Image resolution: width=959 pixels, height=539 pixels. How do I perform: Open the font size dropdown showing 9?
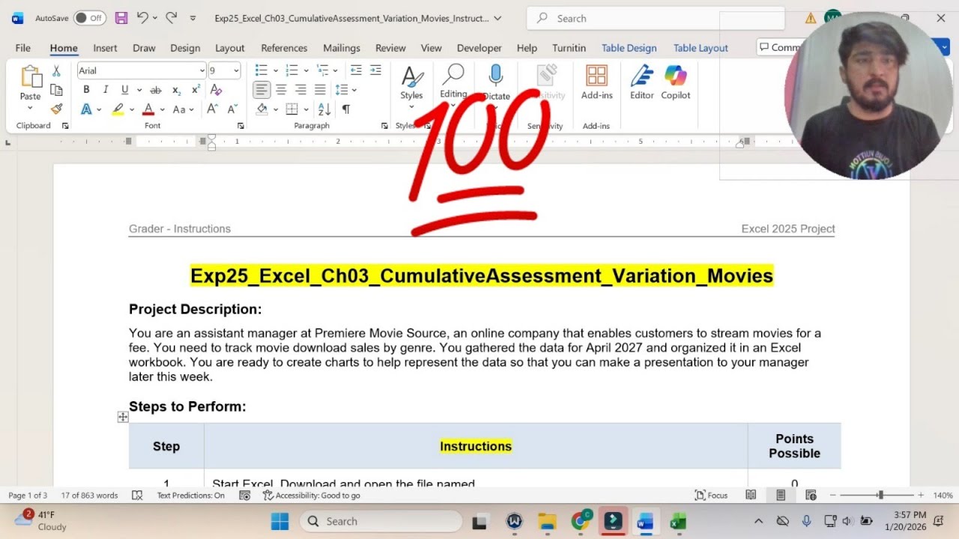(236, 70)
